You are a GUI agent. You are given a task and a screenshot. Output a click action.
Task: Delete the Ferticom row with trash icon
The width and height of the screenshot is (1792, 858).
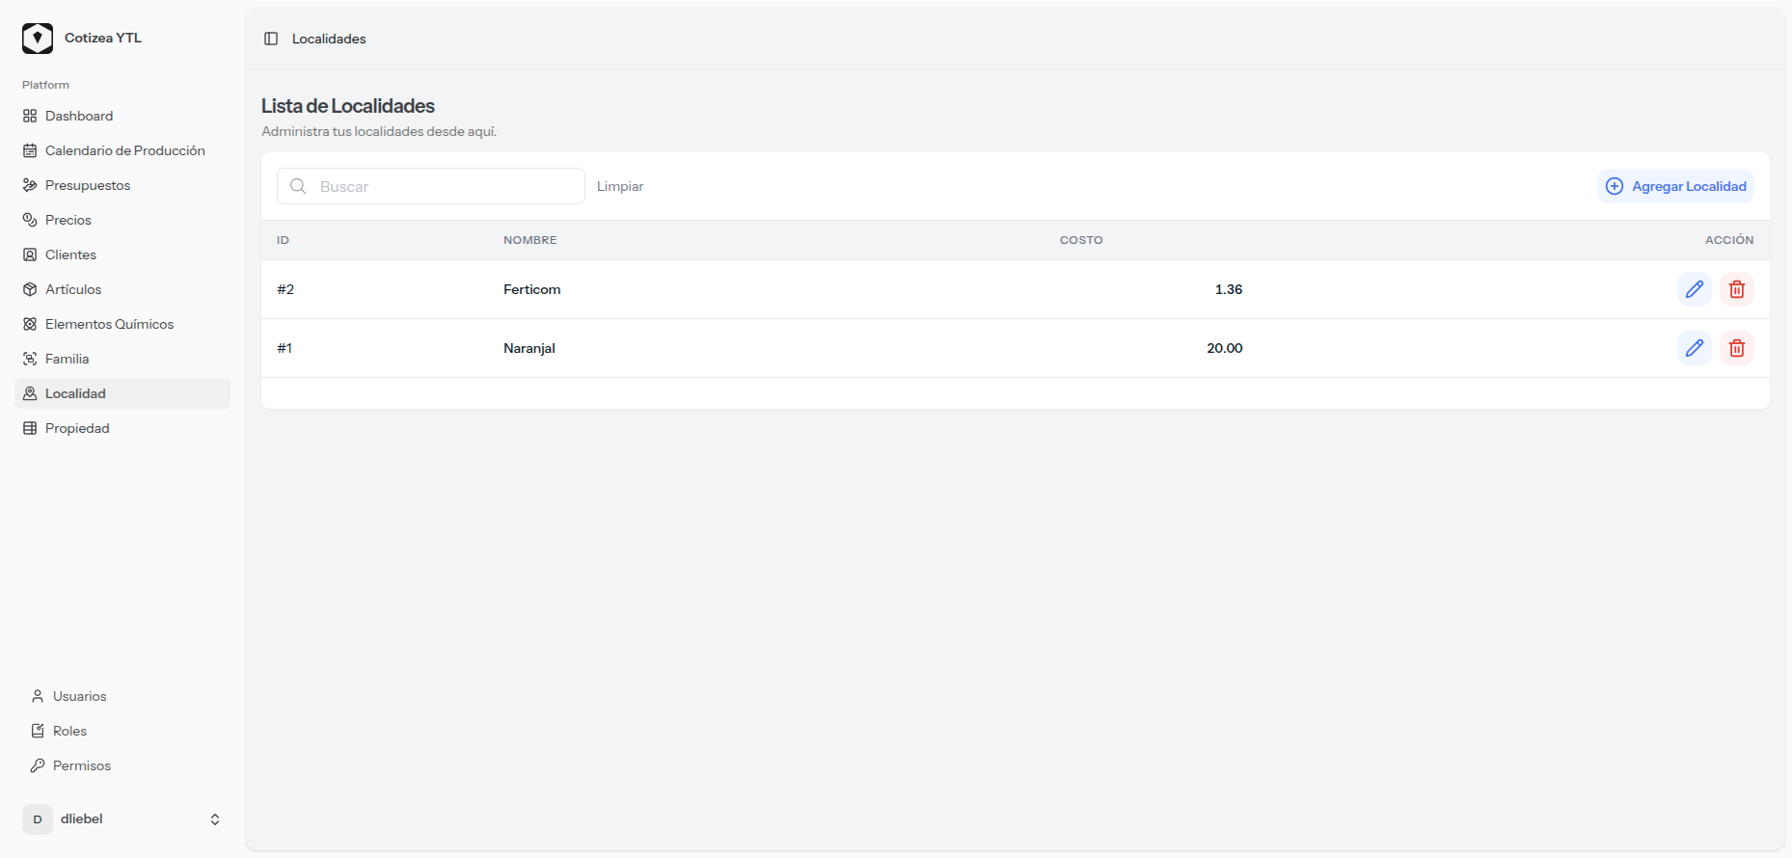1736,289
